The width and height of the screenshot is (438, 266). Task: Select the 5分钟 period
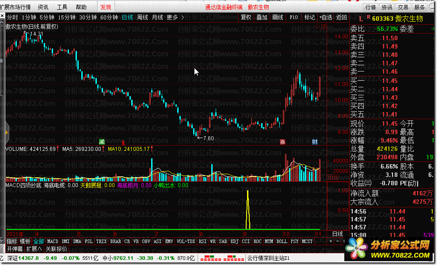[x=47, y=17]
